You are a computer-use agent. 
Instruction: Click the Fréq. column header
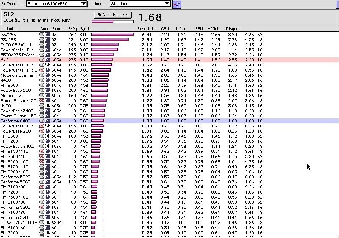click(x=73, y=28)
